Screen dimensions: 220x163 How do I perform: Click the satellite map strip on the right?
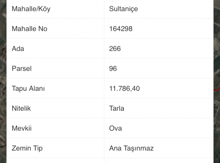(217, 81)
